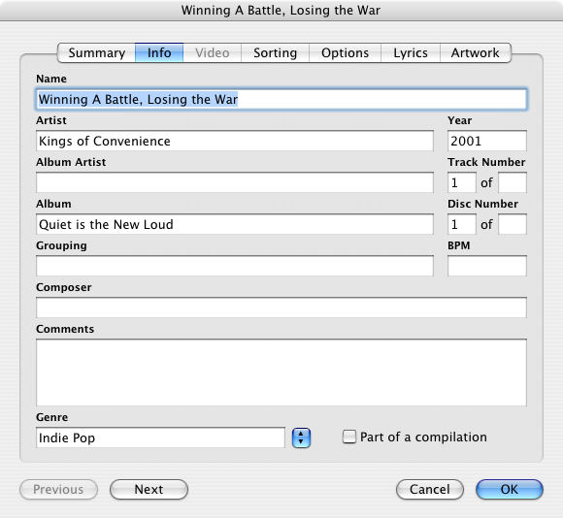Viewport: 563px width, 518px height.
Task: Click inside the Comments text area
Action: [281, 372]
